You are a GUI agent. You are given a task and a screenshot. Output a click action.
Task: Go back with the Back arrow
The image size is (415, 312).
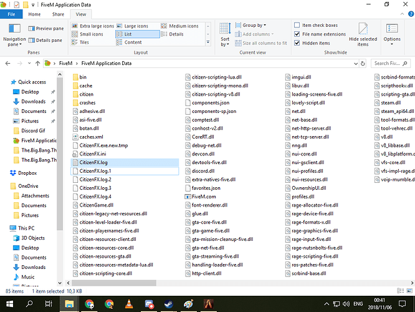click(x=7, y=64)
